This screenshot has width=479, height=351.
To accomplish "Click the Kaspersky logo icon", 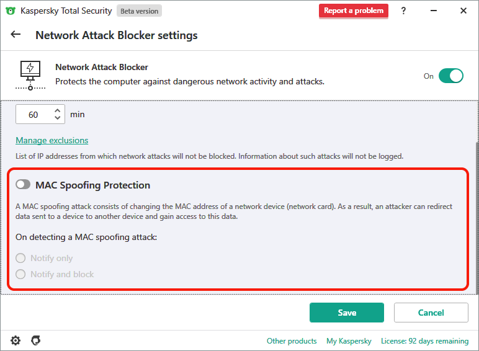I will pyautogui.click(x=11, y=11).
